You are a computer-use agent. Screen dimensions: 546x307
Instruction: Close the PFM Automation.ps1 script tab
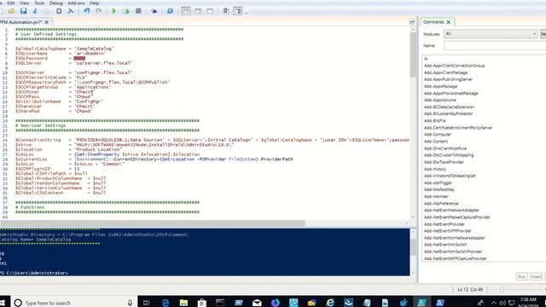click(x=47, y=22)
